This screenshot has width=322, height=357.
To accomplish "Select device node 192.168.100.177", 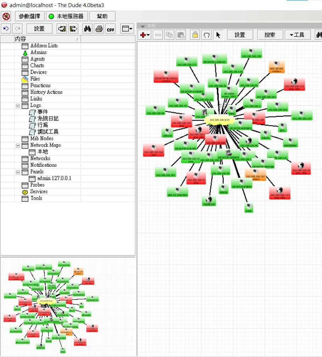I will pos(187,62).
